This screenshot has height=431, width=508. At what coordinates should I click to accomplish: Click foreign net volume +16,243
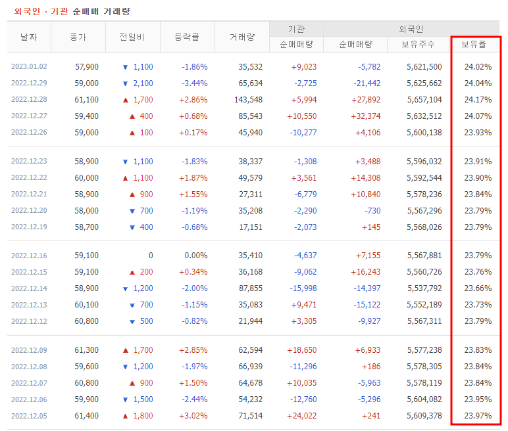coord(366,272)
